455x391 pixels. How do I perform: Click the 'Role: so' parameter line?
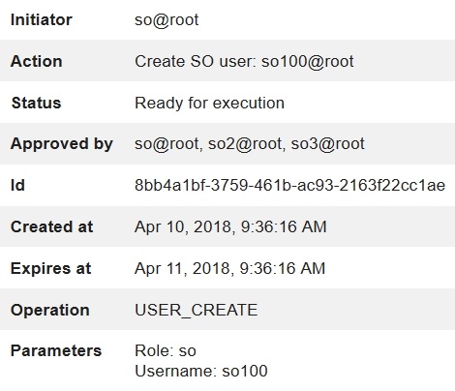(166, 351)
